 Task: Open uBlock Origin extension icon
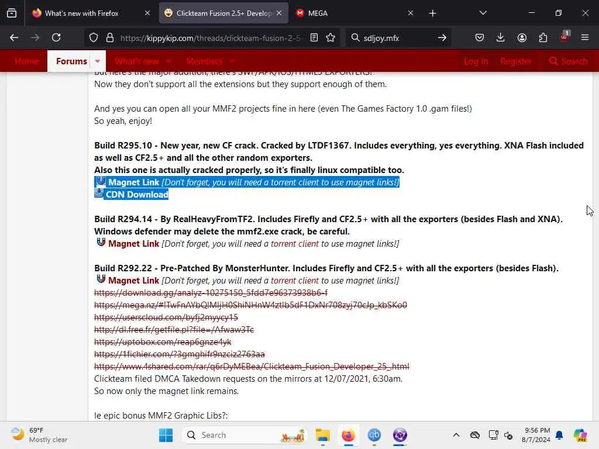coord(564,37)
